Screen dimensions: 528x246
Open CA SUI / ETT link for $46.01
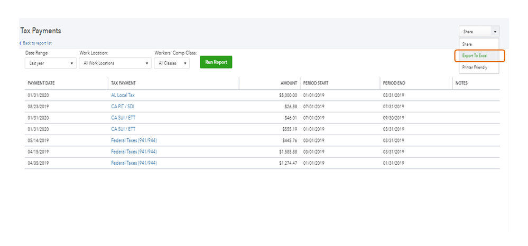(x=123, y=118)
